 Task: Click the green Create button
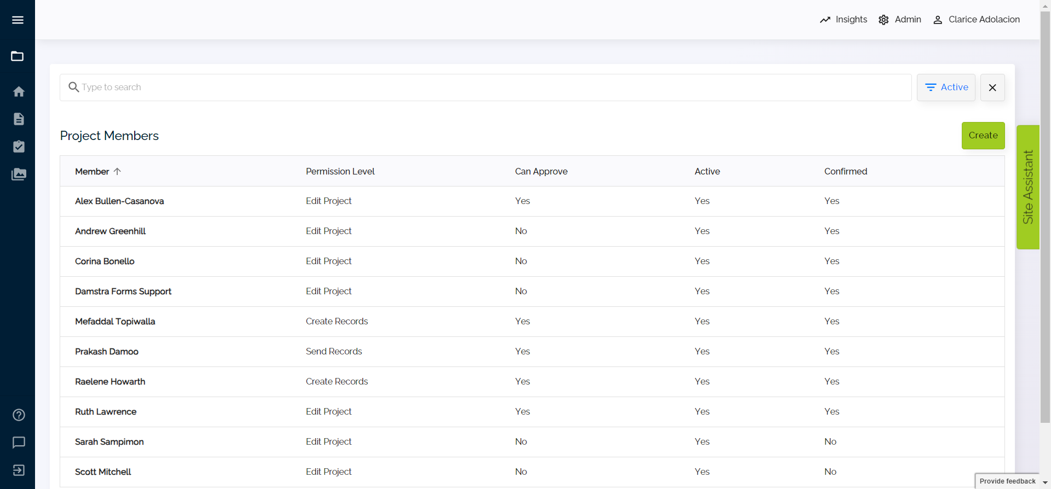983,136
